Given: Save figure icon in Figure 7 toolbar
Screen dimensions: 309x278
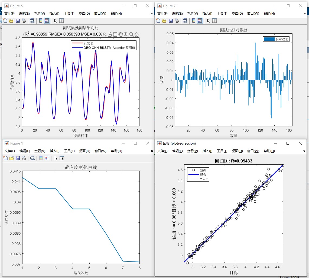Looking at the screenshot, I should [170, 21].
